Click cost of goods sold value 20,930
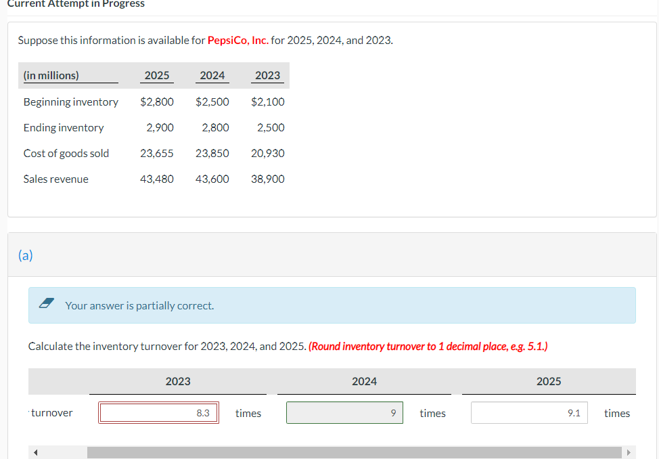This screenshot has height=459, width=659. [x=268, y=153]
